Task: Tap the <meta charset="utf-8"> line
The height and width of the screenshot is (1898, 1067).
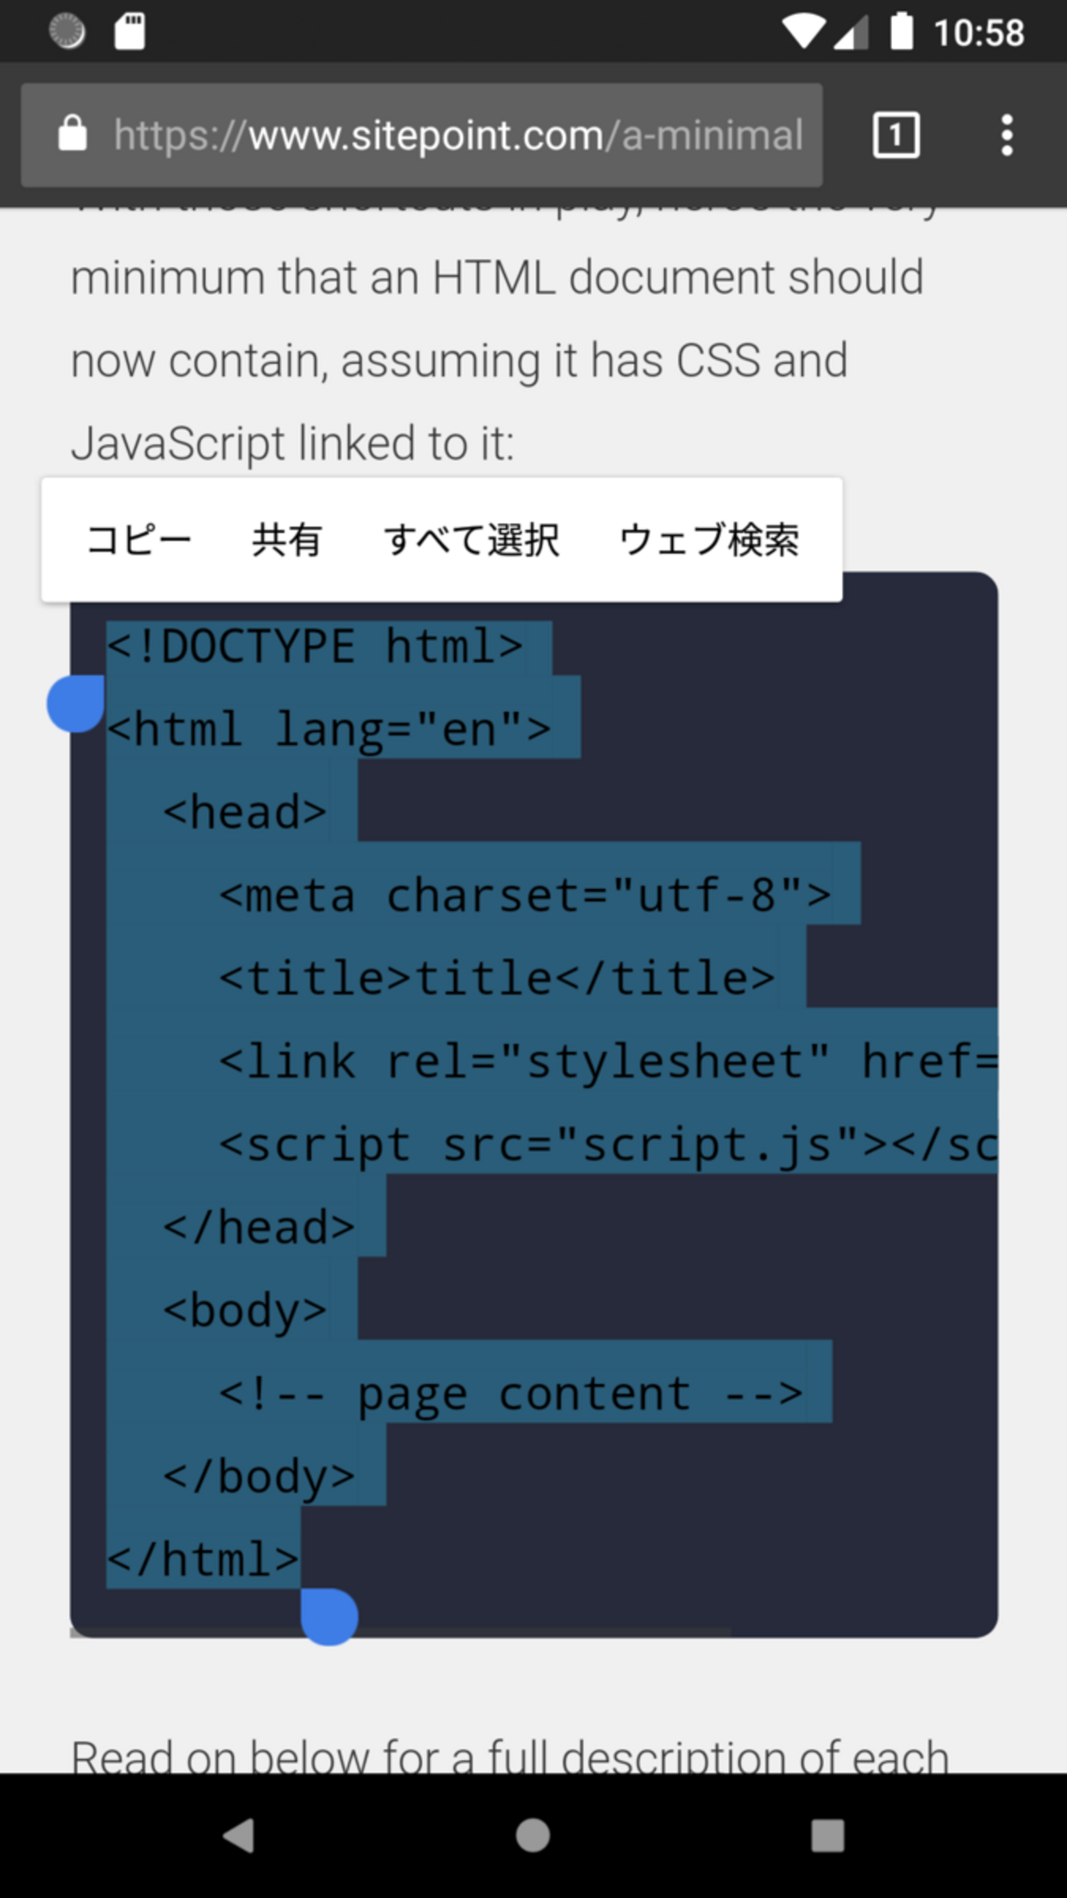Action: coord(525,895)
